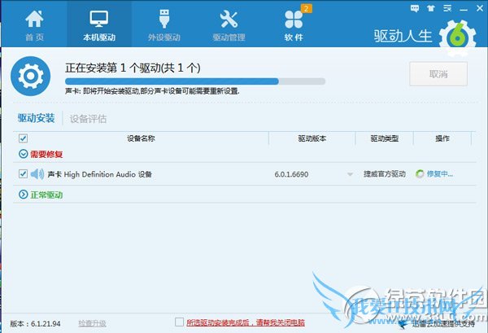This screenshot has width=488, height=333.
Task: Click 捷威官方驱动 driver type text
Action: 385,173
